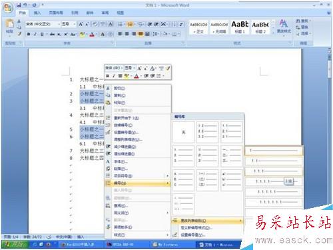Toggle Italic in the ribbon font group
Viewport: 333px width, 250px height.
tap(35, 34)
